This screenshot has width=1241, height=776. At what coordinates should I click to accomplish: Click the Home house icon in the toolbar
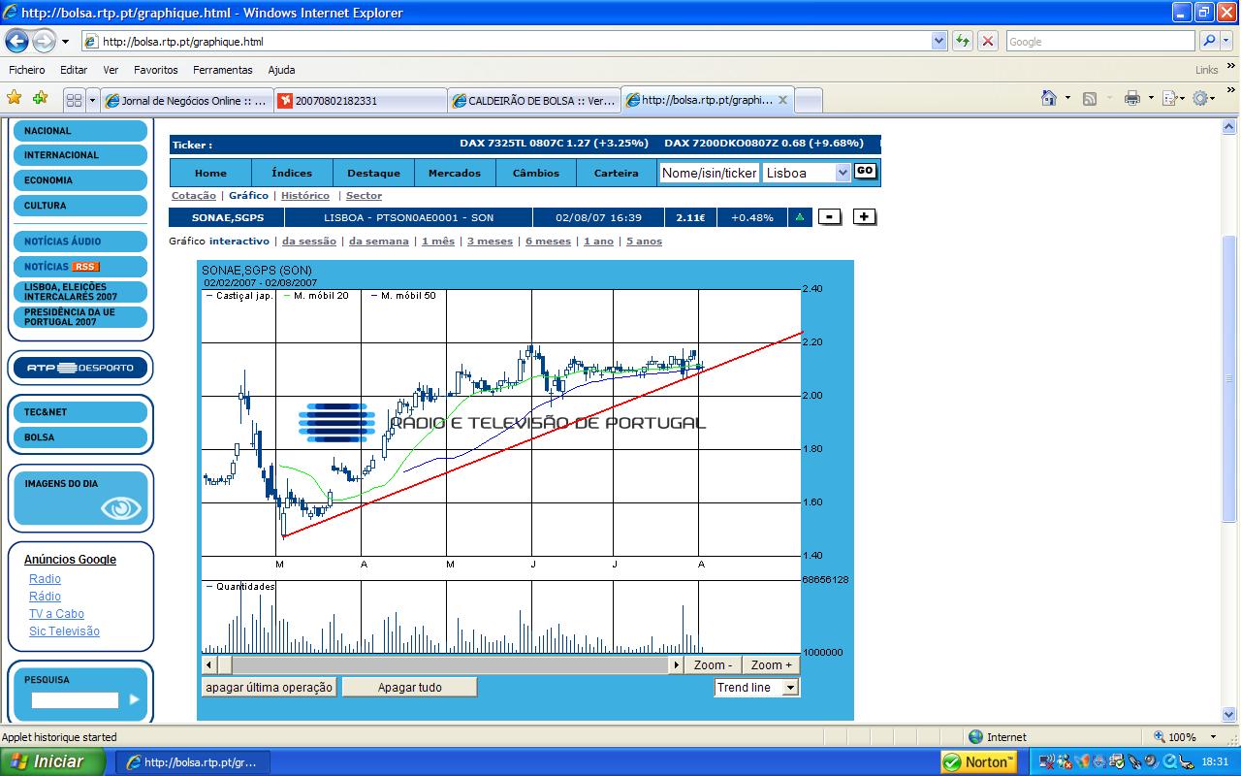coord(1049,98)
